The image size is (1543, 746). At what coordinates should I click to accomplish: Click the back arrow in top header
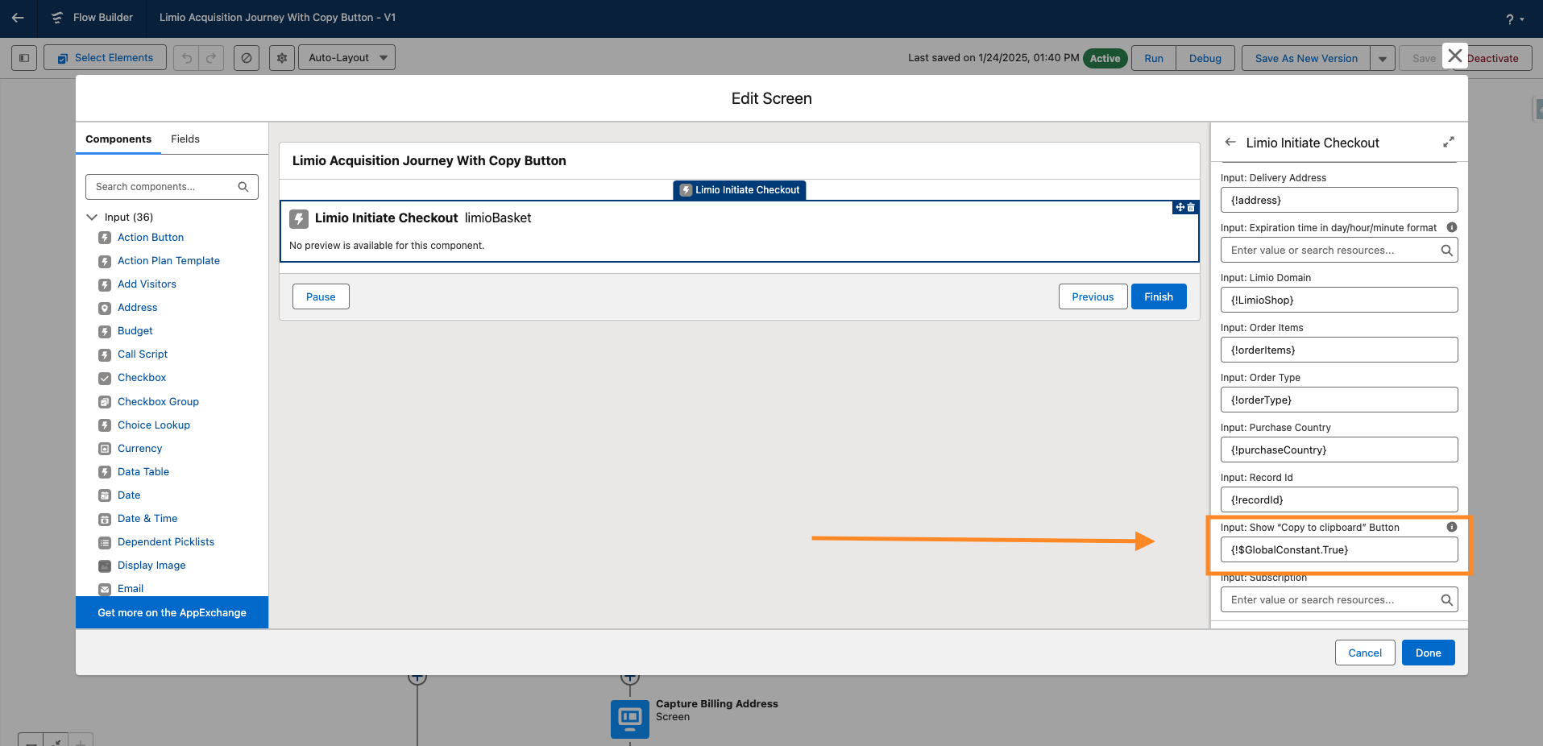pyautogui.click(x=18, y=17)
